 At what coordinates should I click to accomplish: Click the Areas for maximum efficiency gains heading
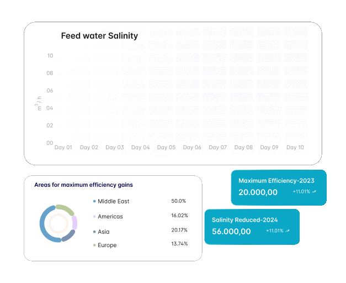tap(83, 185)
